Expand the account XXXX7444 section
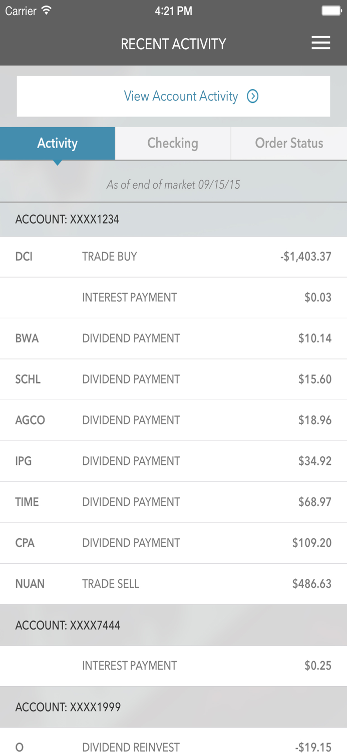 point(173,625)
